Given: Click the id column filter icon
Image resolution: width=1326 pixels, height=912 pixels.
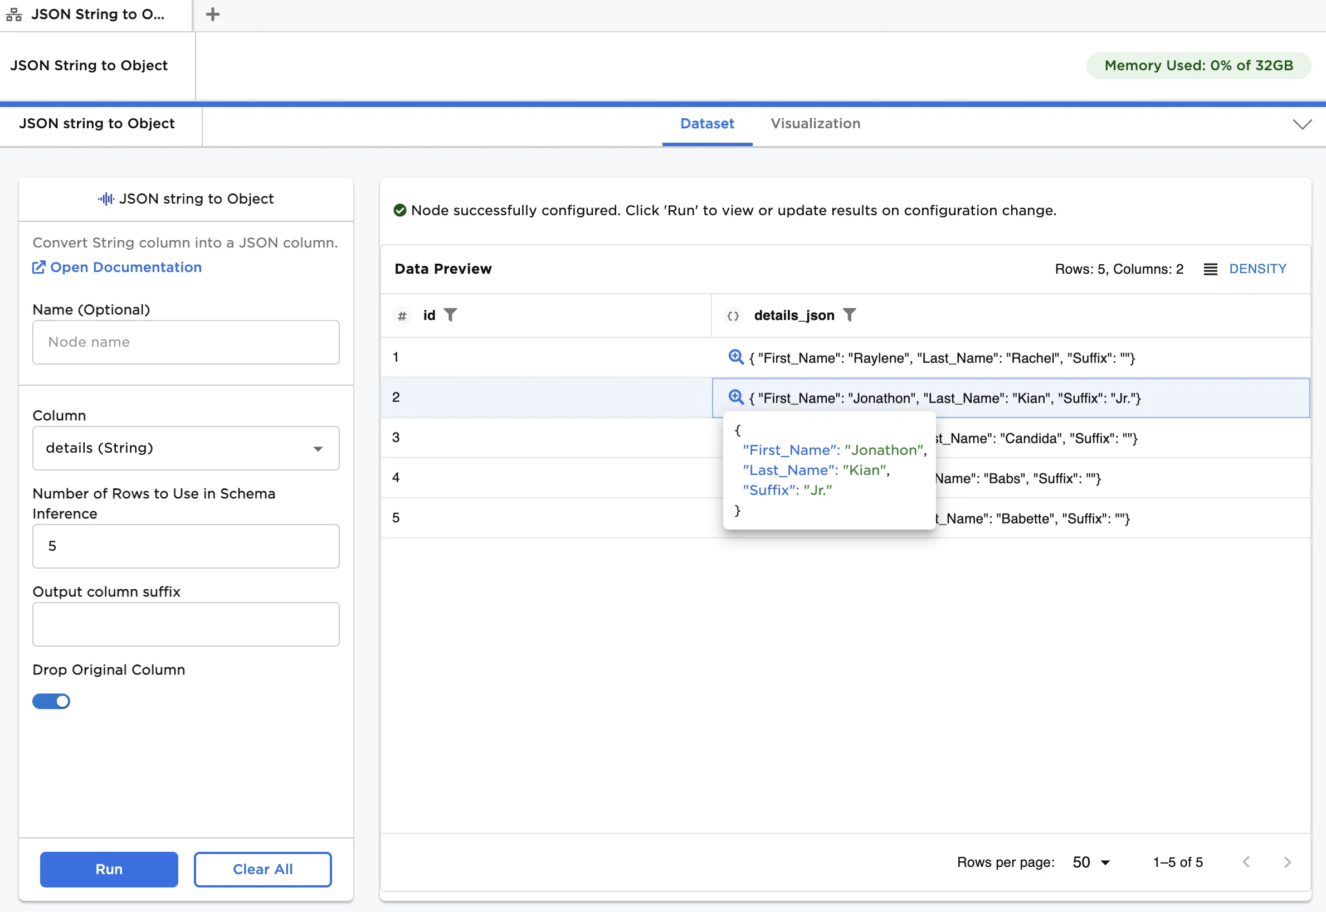Looking at the screenshot, I should point(450,315).
